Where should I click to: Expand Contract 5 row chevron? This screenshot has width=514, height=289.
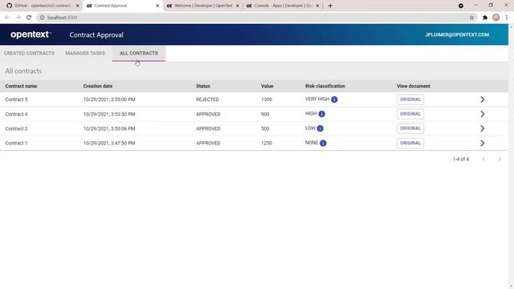click(x=482, y=100)
